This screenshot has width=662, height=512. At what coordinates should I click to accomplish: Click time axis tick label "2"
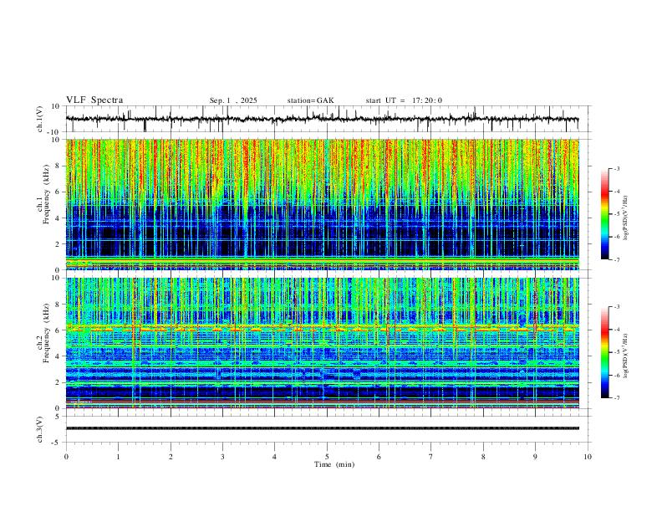click(171, 457)
